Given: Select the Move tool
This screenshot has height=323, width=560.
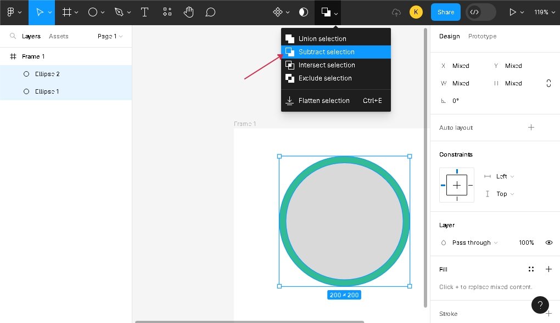Looking at the screenshot, I should pyautogui.click(x=40, y=12).
